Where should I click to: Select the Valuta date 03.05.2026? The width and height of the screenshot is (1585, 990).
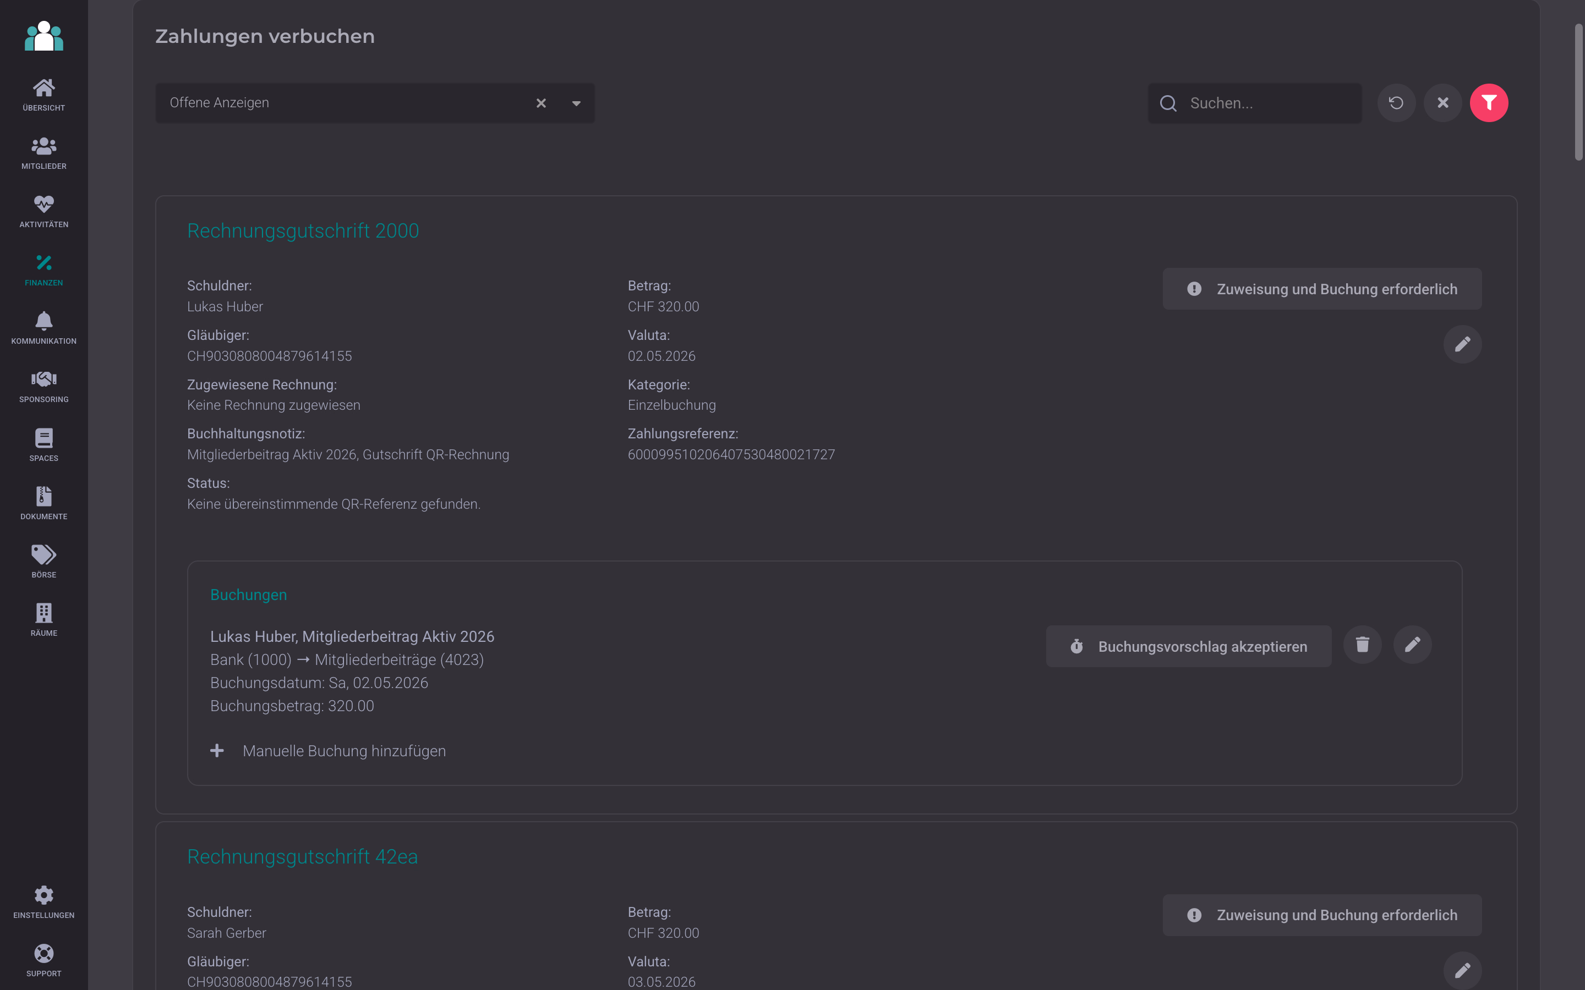coord(662,982)
